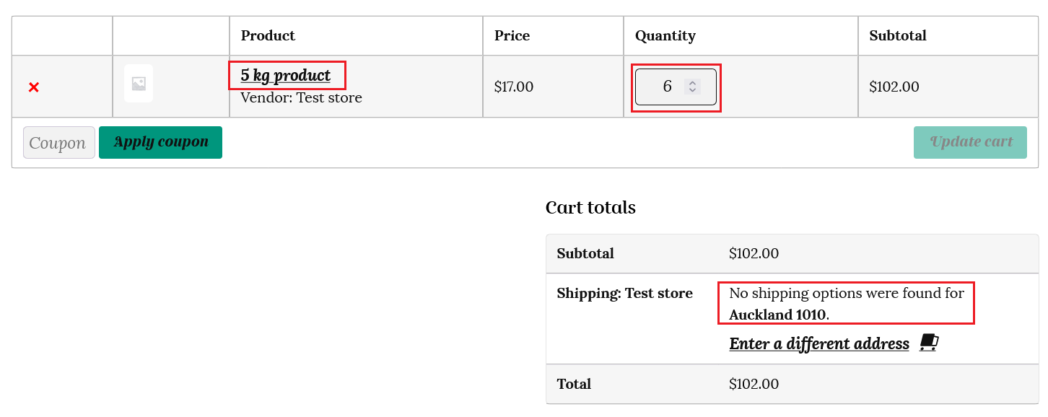Click the Vendor: Test store text
The image size is (1048, 417).
[301, 97]
